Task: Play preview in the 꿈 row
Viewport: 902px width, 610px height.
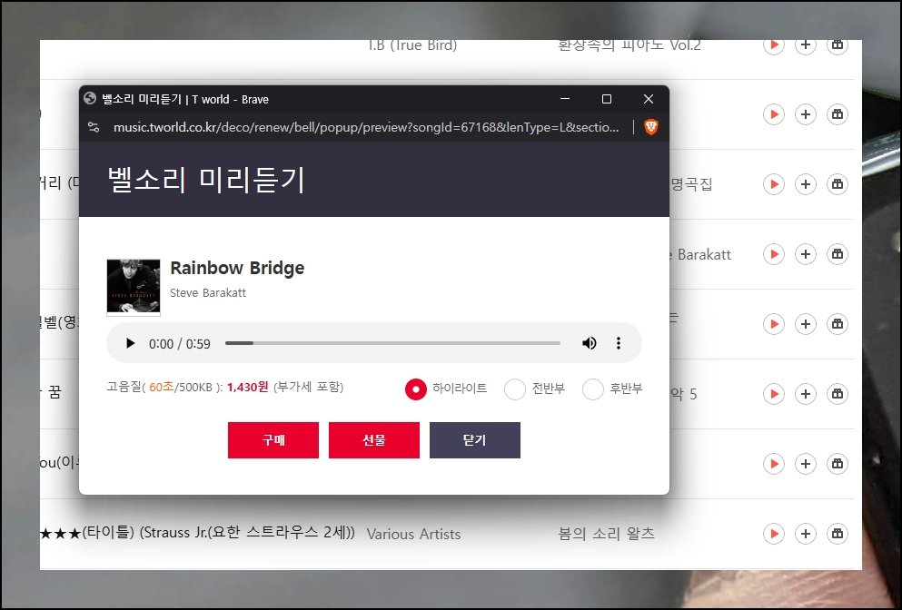Action: click(x=774, y=394)
